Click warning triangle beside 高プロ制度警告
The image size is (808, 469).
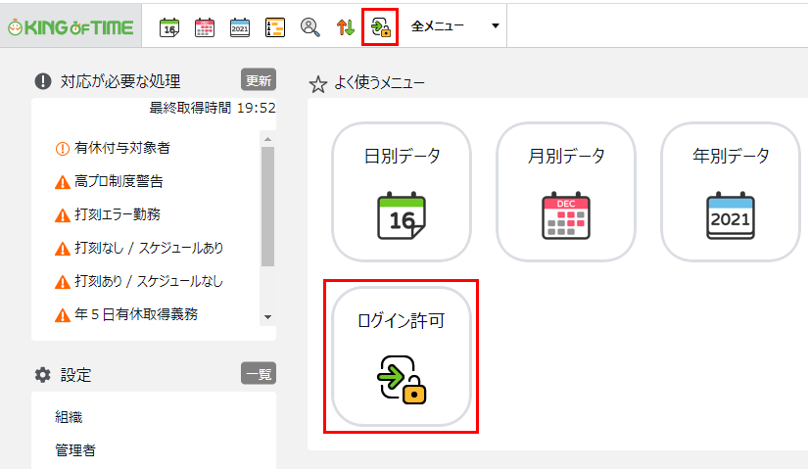[63, 182]
